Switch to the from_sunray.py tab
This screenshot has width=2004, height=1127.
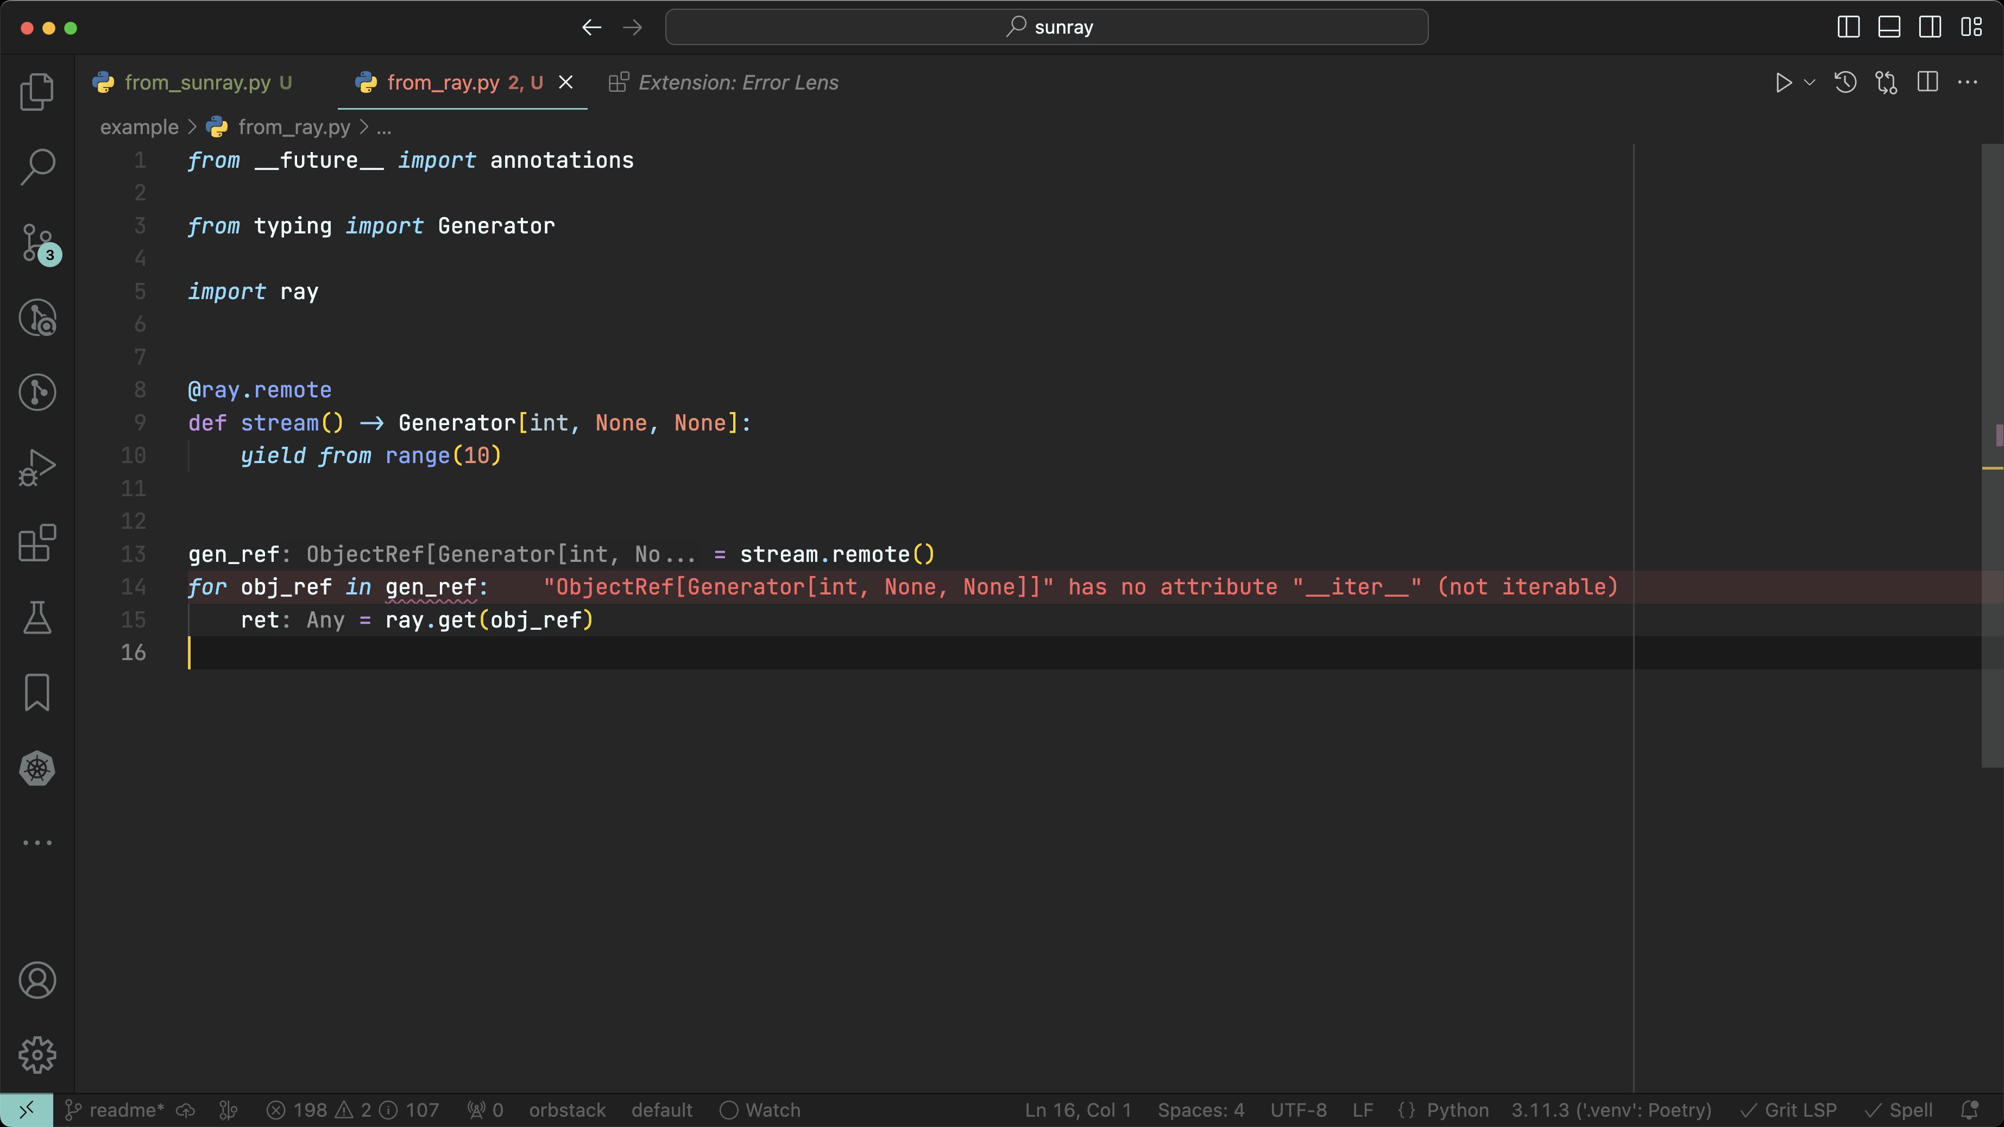[198, 83]
